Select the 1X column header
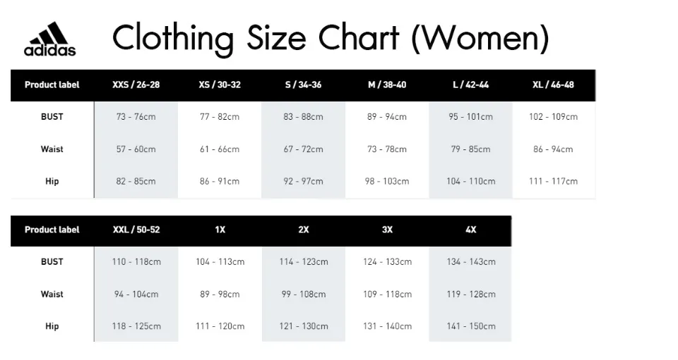 coord(220,230)
